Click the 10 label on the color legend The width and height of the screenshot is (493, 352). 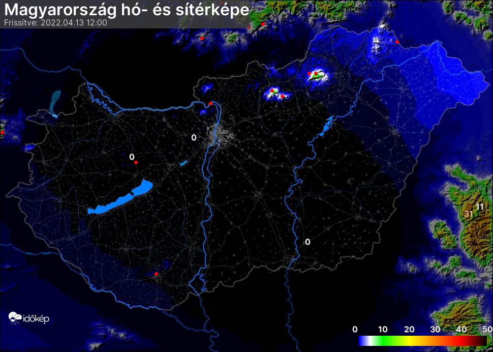coord(382,329)
